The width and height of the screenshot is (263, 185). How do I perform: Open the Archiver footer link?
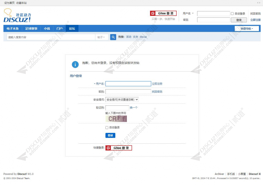coord(219,174)
